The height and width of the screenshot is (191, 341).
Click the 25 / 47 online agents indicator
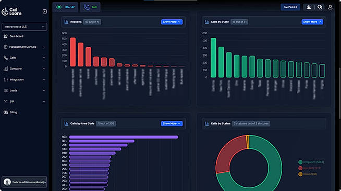(65, 7)
